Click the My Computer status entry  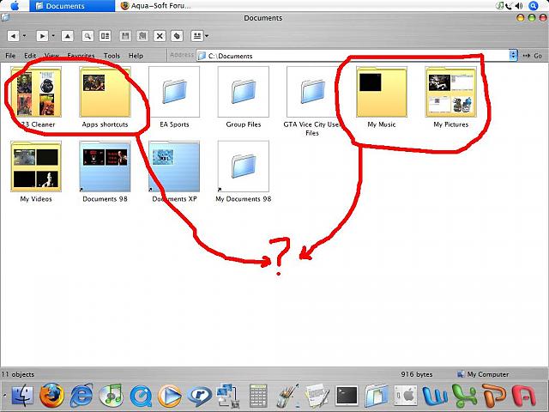[x=483, y=374]
